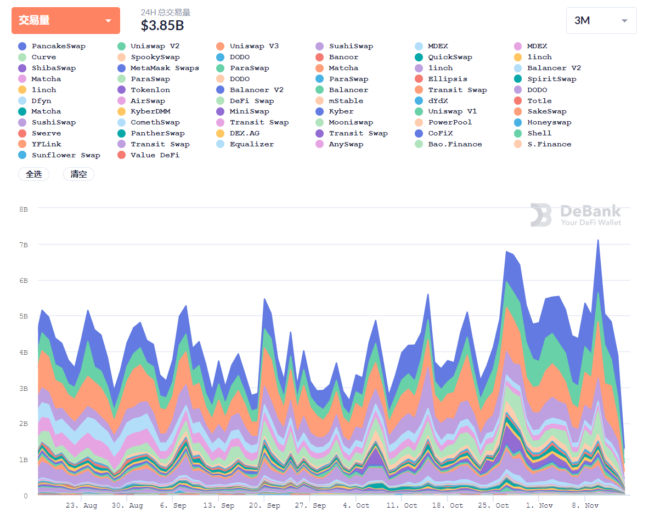Click the 24H总交易量 label

point(166,13)
